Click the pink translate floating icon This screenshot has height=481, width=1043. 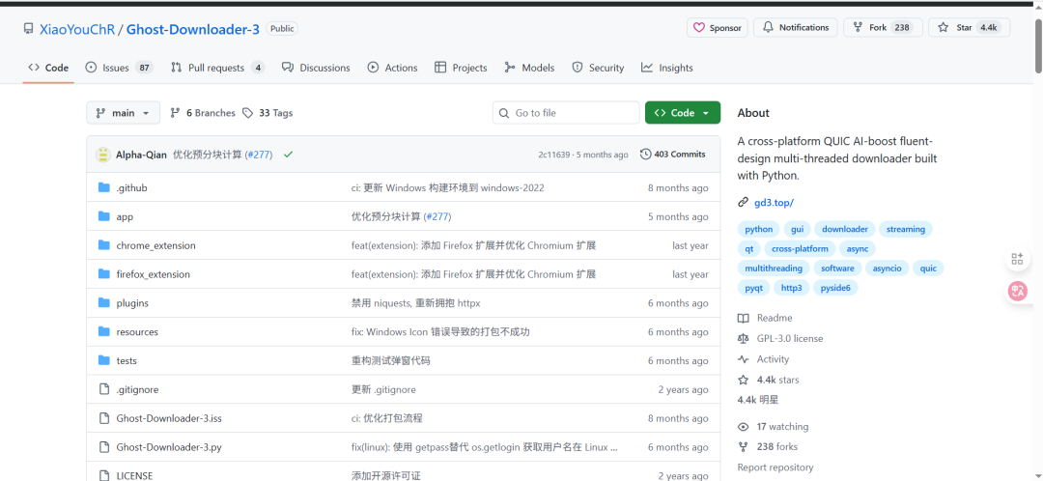[x=1017, y=291]
